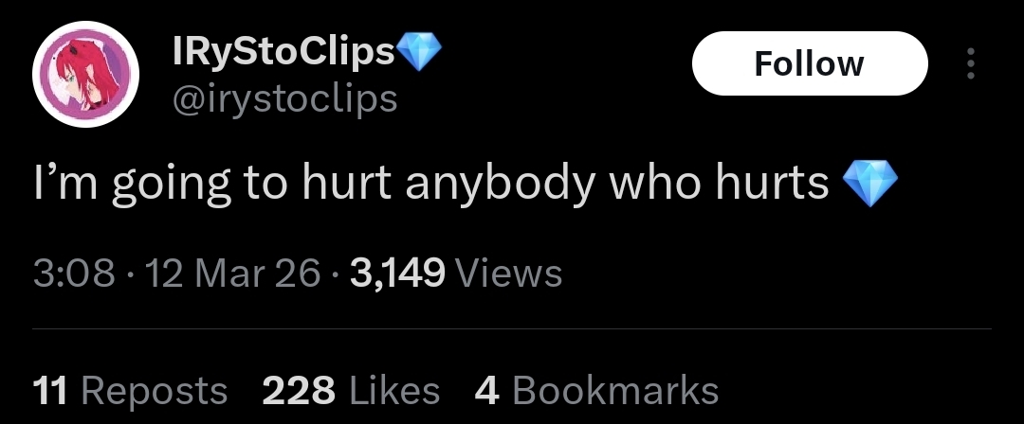Click the Views label
1024x424 pixels.
[x=508, y=273]
